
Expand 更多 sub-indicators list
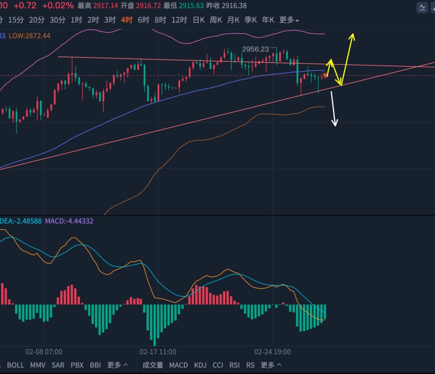click(x=271, y=365)
